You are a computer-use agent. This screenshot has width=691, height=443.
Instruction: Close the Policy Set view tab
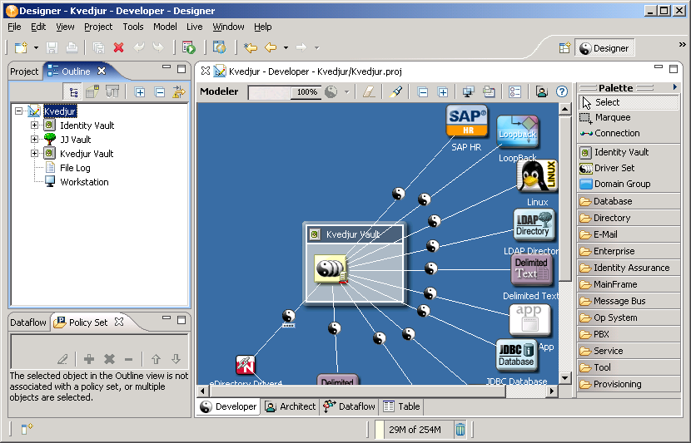[x=118, y=322]
